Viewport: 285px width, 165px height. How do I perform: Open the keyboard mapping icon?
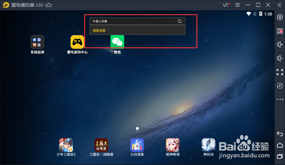tap(280, 31)
